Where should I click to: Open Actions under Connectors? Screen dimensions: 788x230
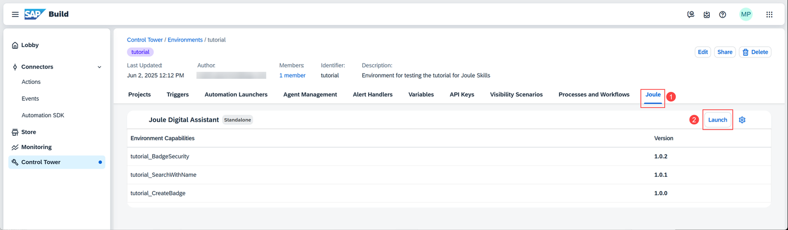coord(31,82)
